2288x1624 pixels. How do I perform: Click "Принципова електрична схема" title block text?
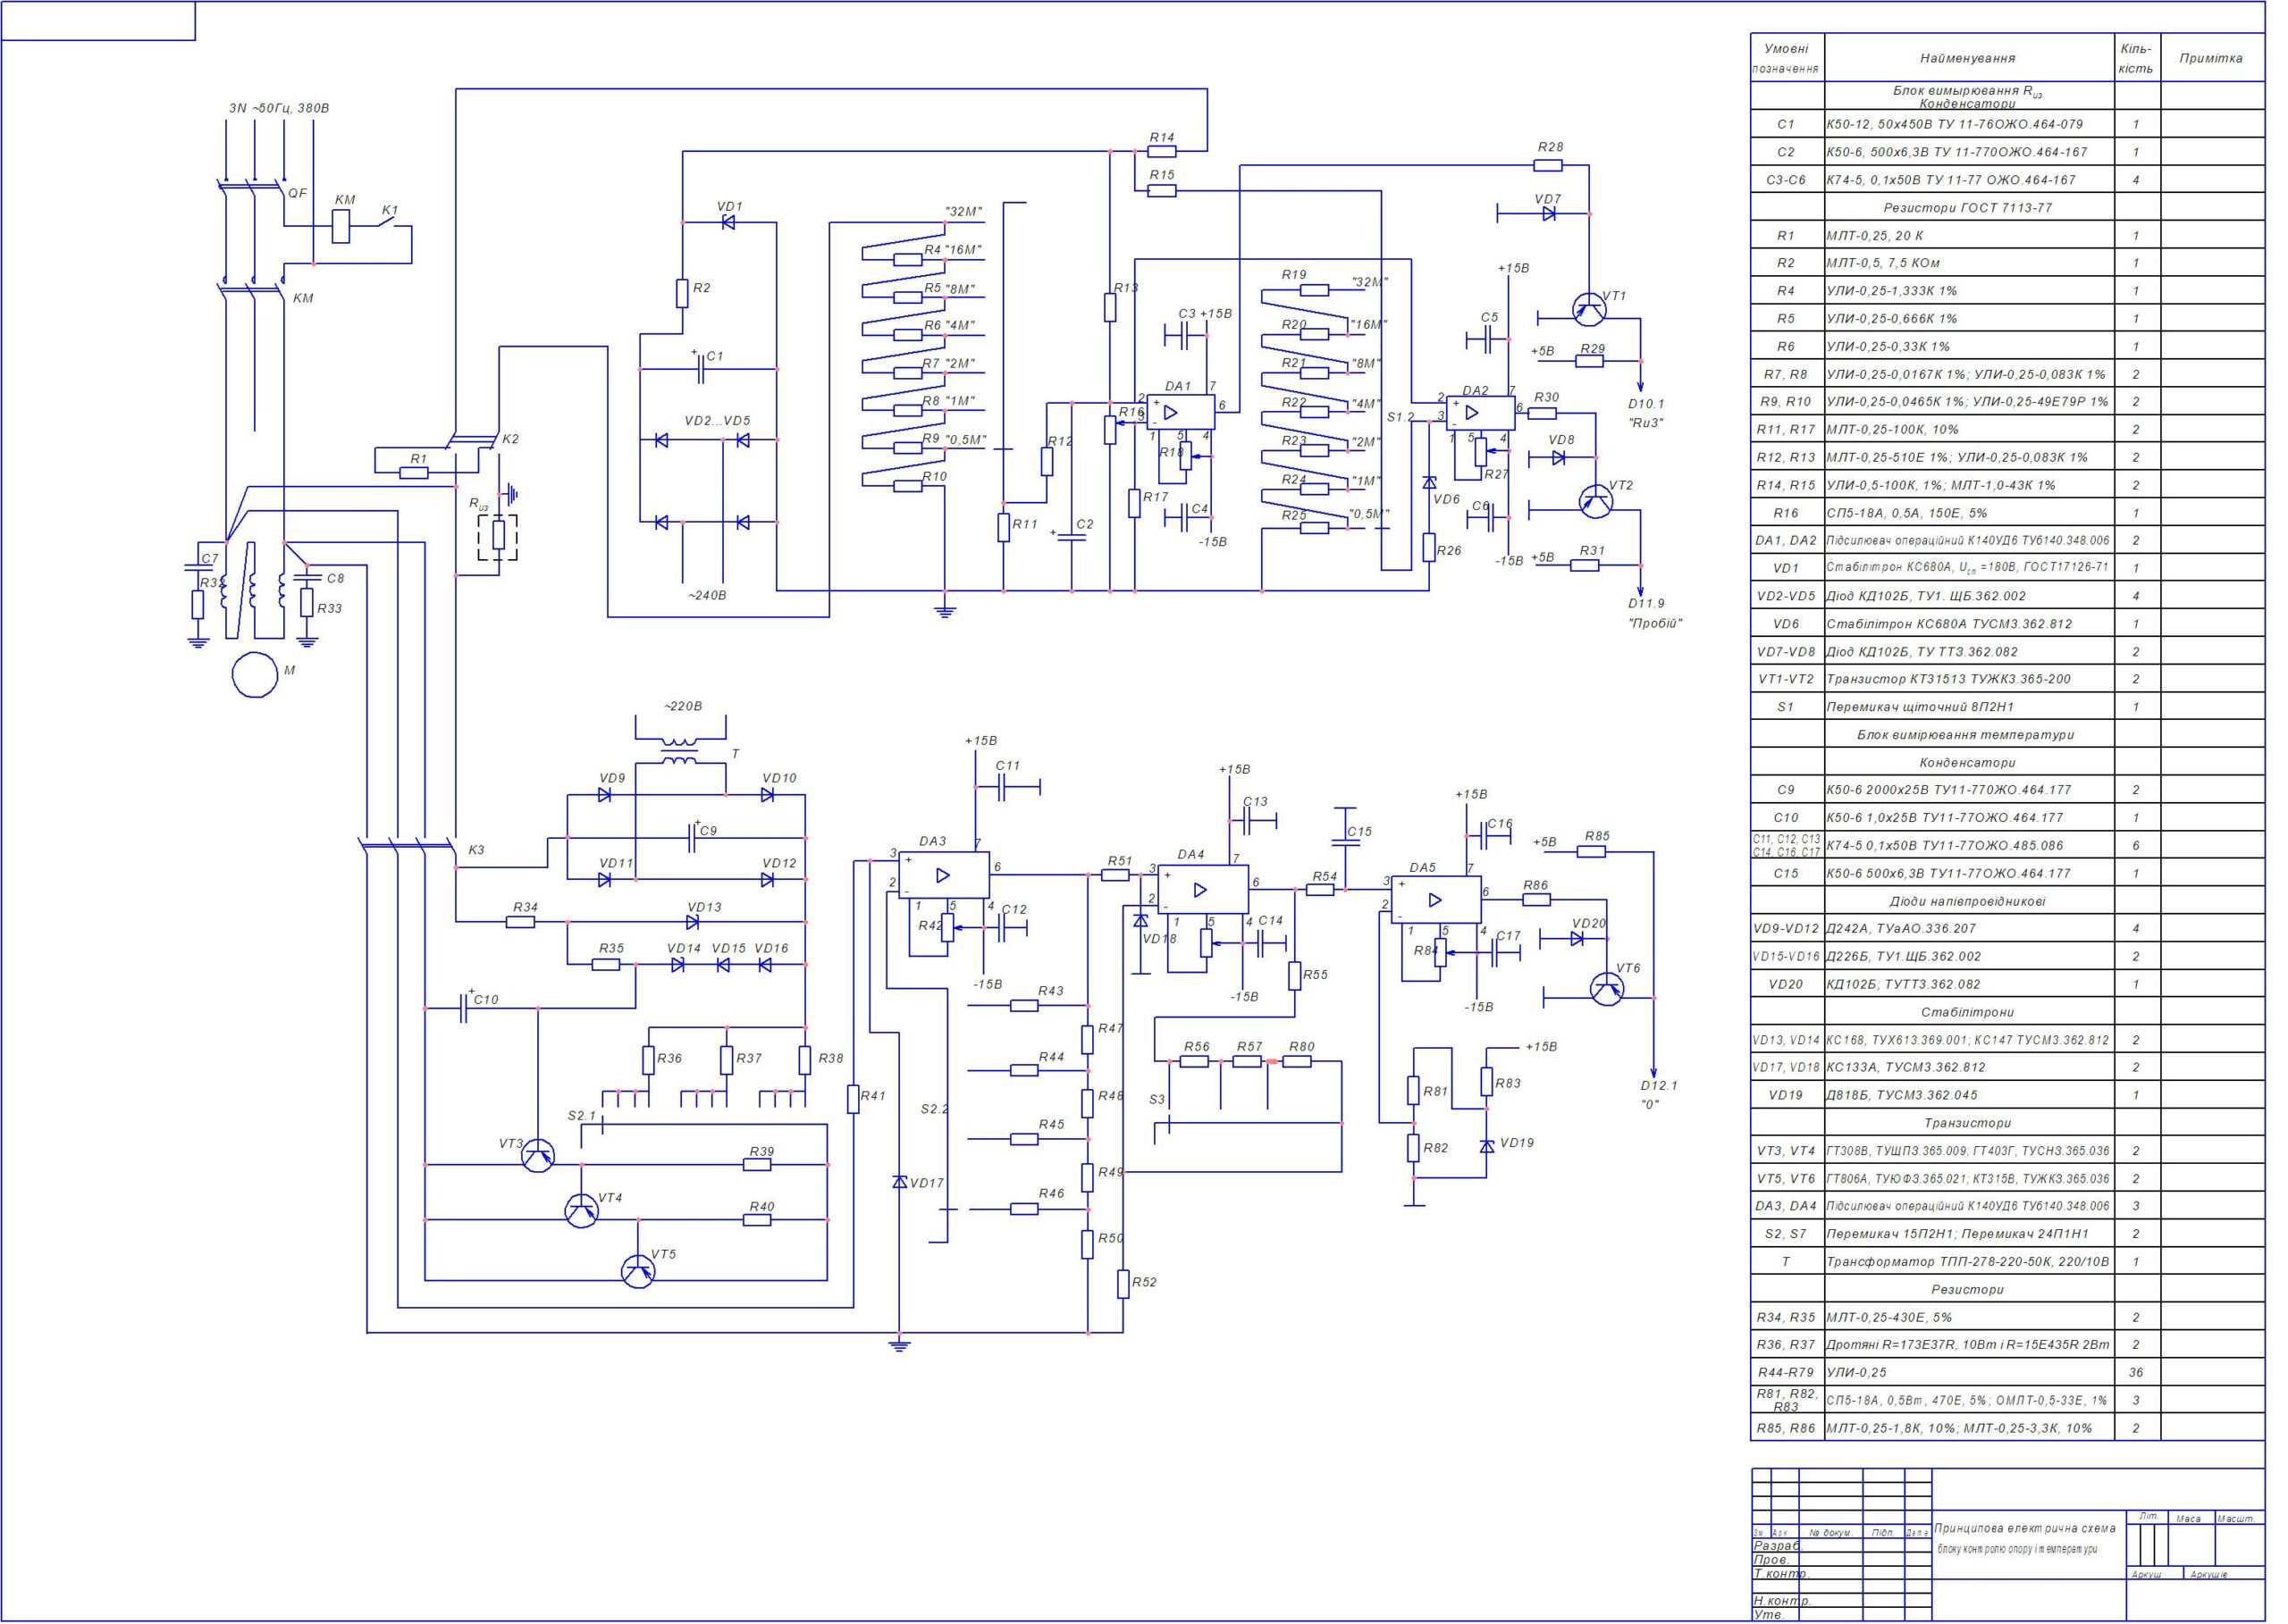2025,1528
